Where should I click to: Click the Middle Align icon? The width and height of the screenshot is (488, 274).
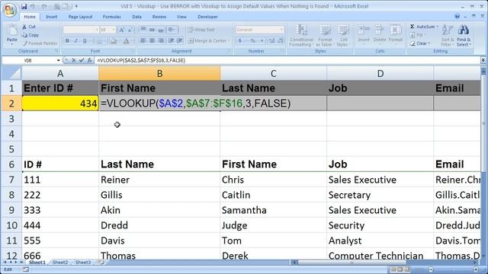[x=152, y=30]
